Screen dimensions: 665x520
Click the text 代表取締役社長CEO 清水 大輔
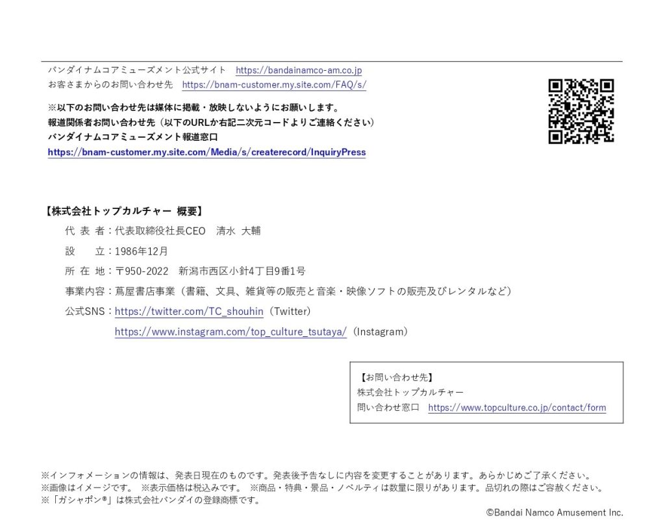coord(188,231)
